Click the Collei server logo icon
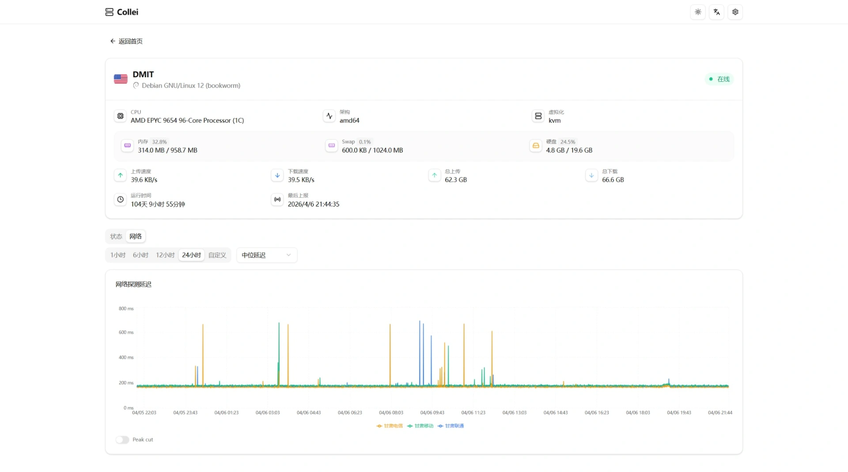 tap(109, 12)
